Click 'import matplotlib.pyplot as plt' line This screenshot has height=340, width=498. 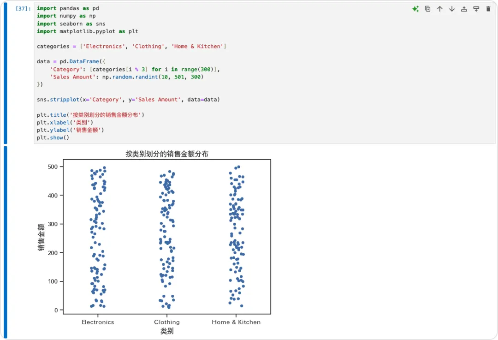coord(88,31)
